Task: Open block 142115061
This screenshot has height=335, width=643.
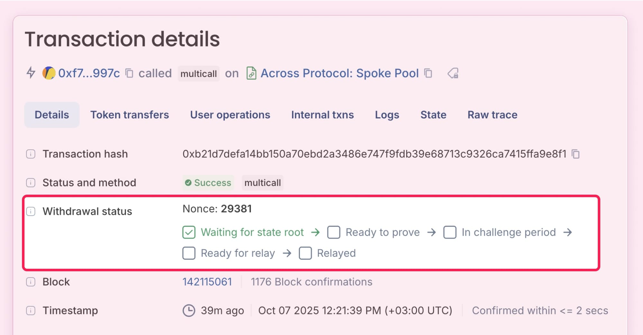Action: (207, 282)
